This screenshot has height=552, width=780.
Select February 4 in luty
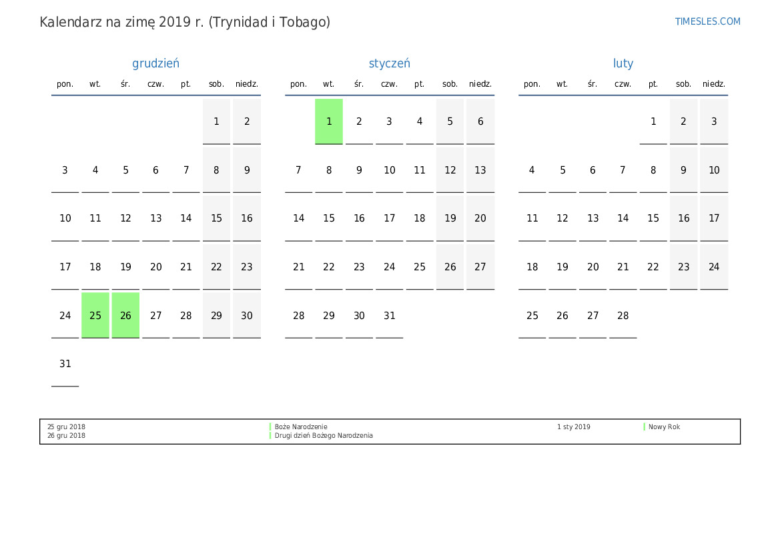532,170
